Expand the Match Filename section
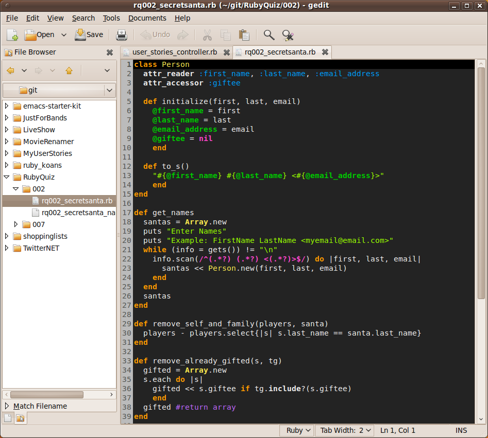Viewport: 488px width, 438px height. click(7, 406)
